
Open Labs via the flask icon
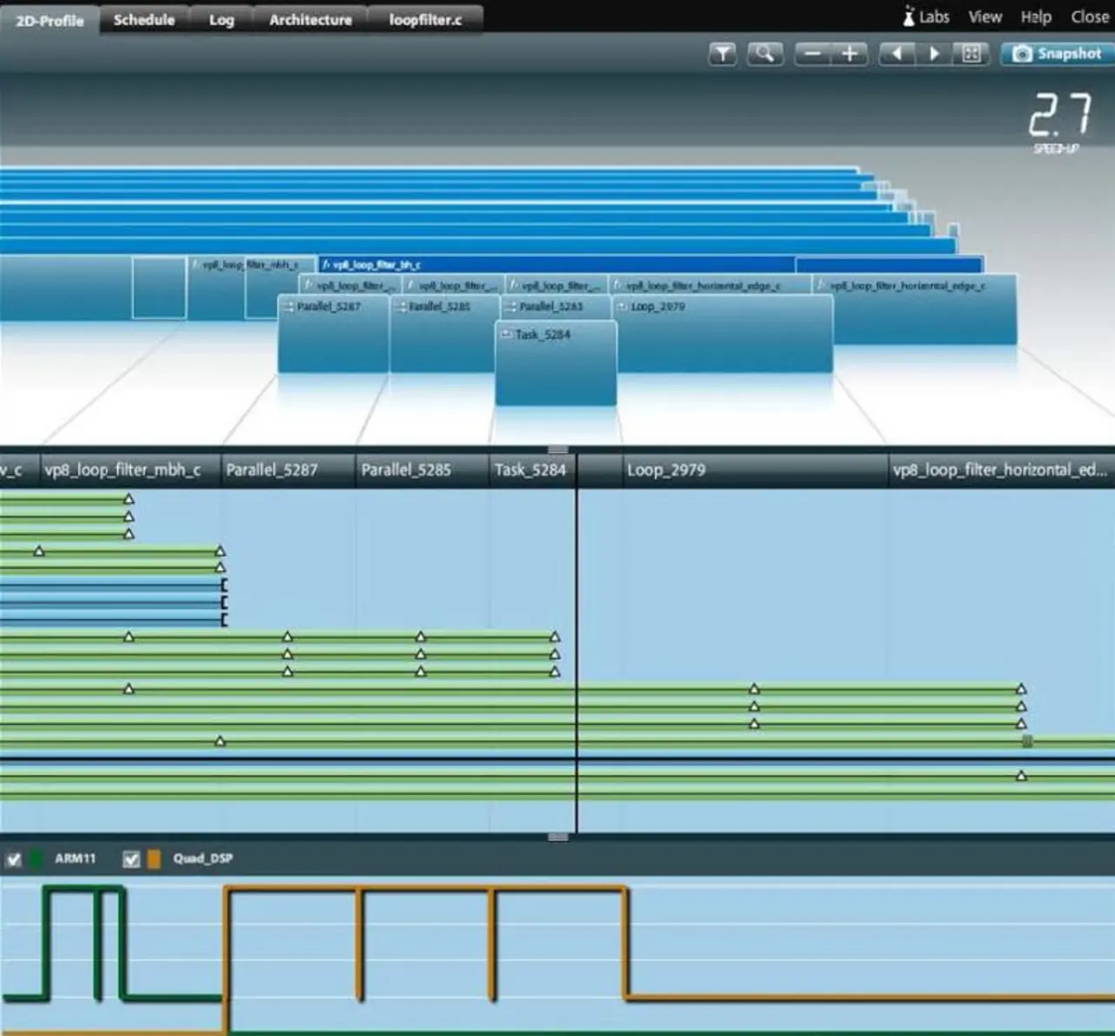[909, 17]
